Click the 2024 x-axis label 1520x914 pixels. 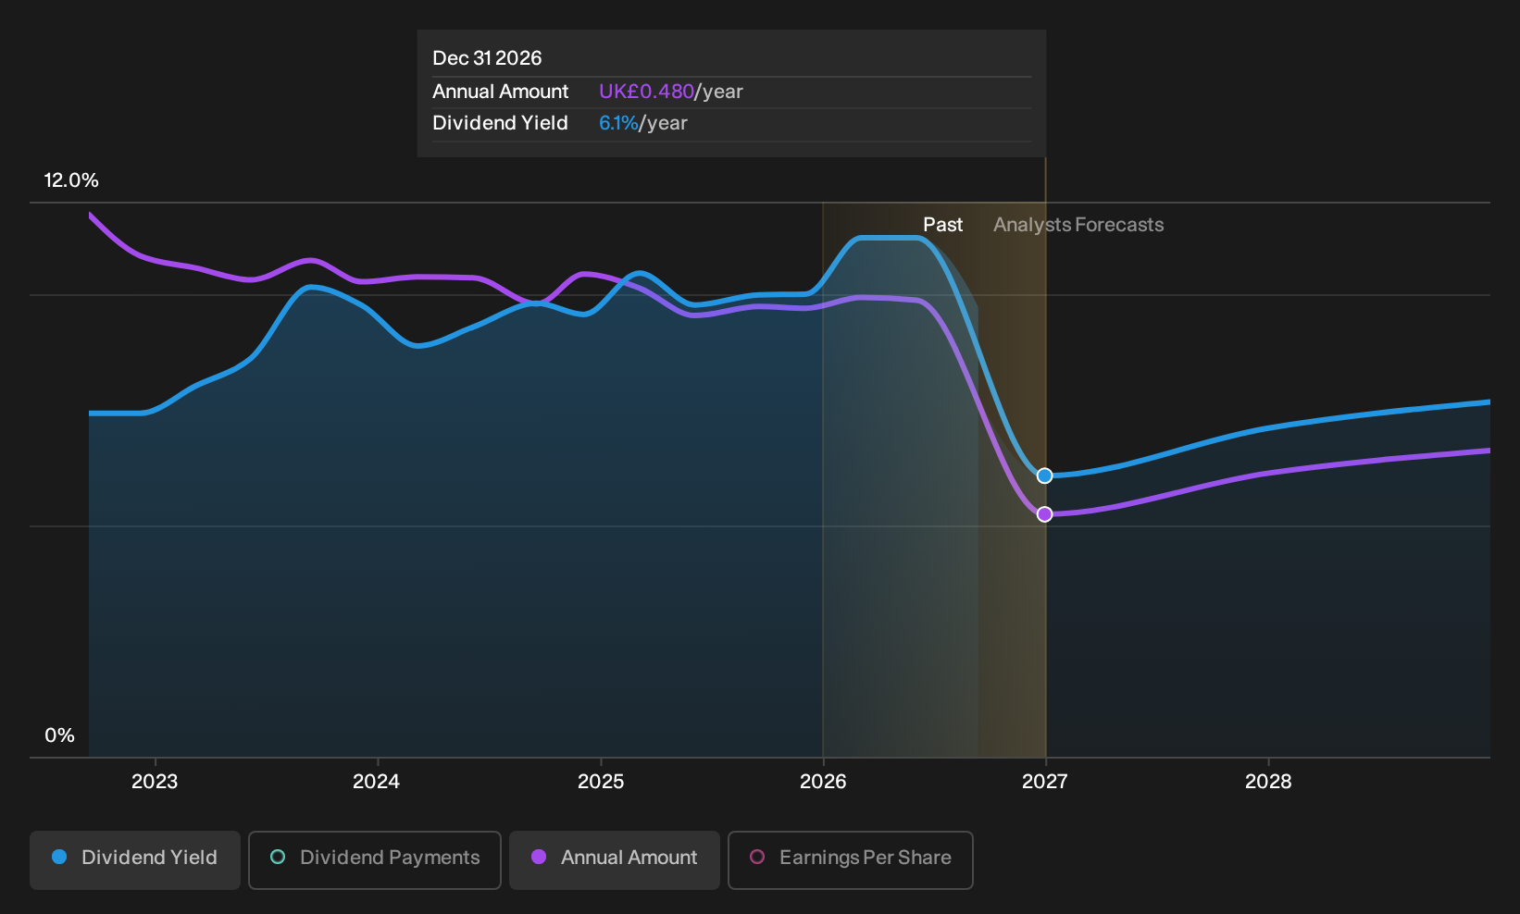click(x=376, y=782)
